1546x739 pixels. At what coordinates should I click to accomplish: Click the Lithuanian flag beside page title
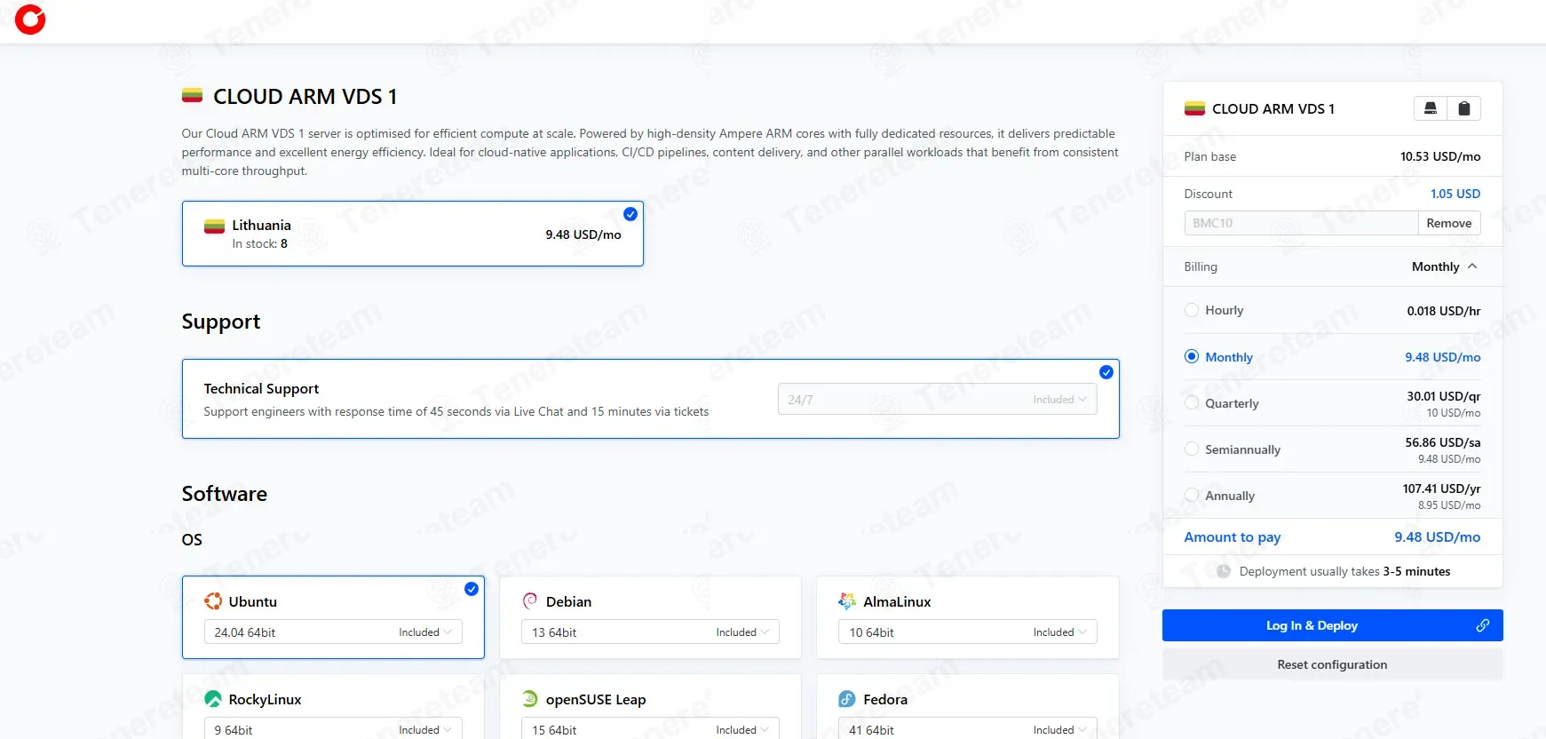192,95
